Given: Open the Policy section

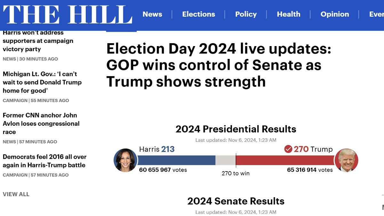Looking at the screenshot, I should [246, 14].
